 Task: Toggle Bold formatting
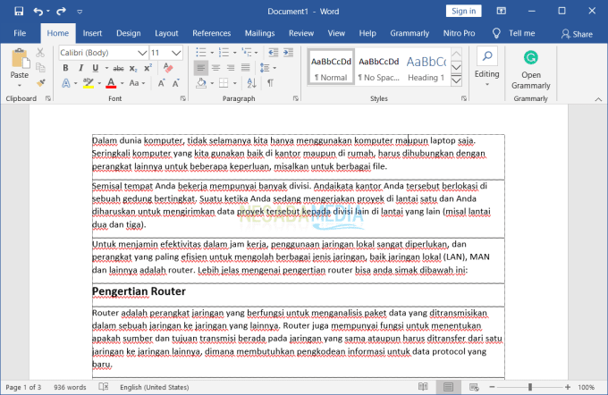pos(65,68)
